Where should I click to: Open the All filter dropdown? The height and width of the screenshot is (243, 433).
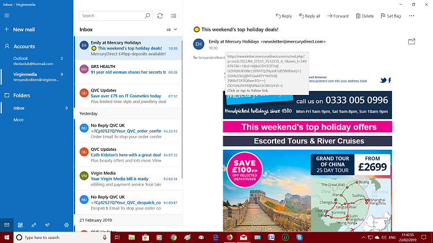coord(171,29)
